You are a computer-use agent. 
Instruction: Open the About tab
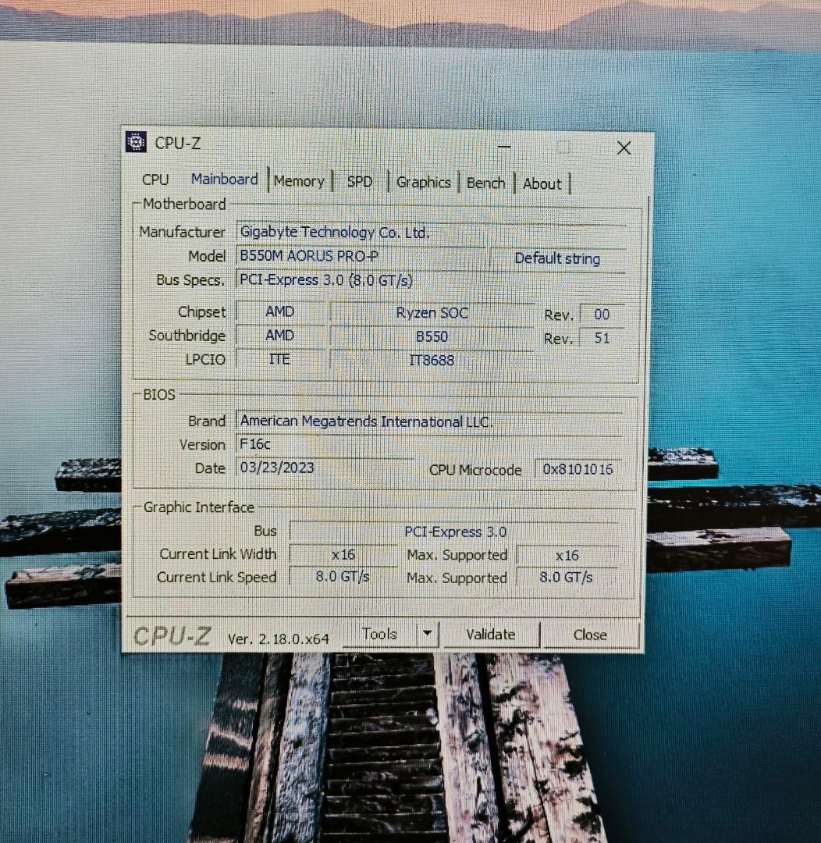tap(542, 184)
